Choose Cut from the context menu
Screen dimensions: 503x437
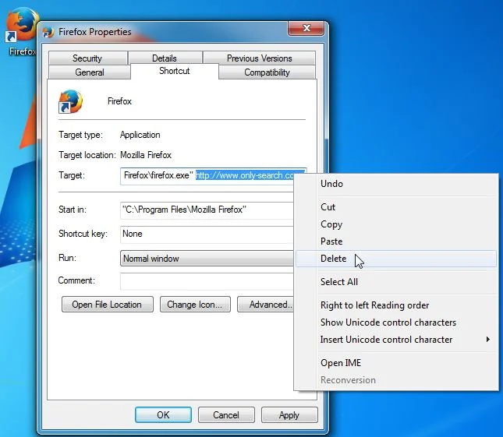click(396, 207)
